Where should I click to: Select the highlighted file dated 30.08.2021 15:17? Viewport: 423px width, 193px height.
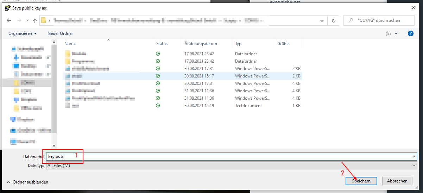[x=182, y=76]
